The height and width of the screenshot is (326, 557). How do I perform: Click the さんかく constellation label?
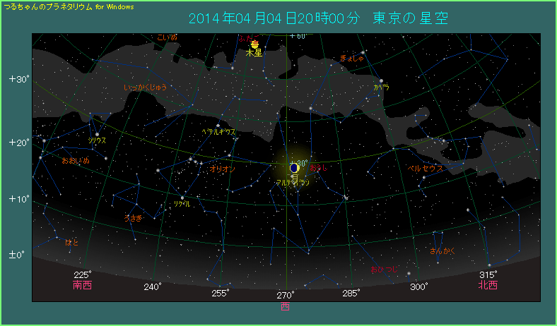click(x=442, y=250)
